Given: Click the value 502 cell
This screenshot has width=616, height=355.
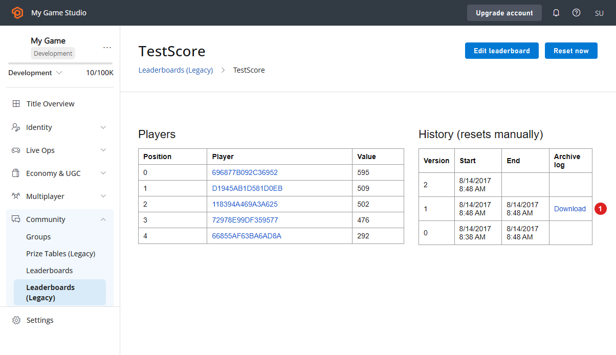Looking at the screenshot, I should point(378,204).
